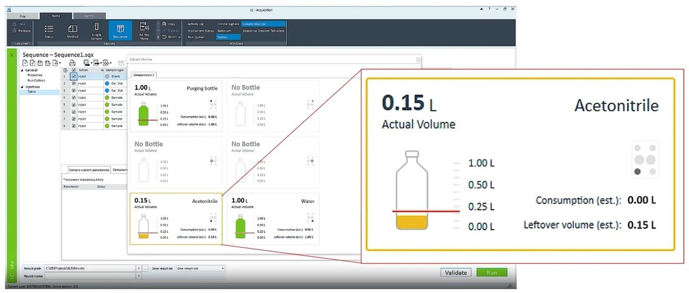Viewport: 689px width, 293px height.
Task: Open the Save result as dropdown
Action: [201, 268]
